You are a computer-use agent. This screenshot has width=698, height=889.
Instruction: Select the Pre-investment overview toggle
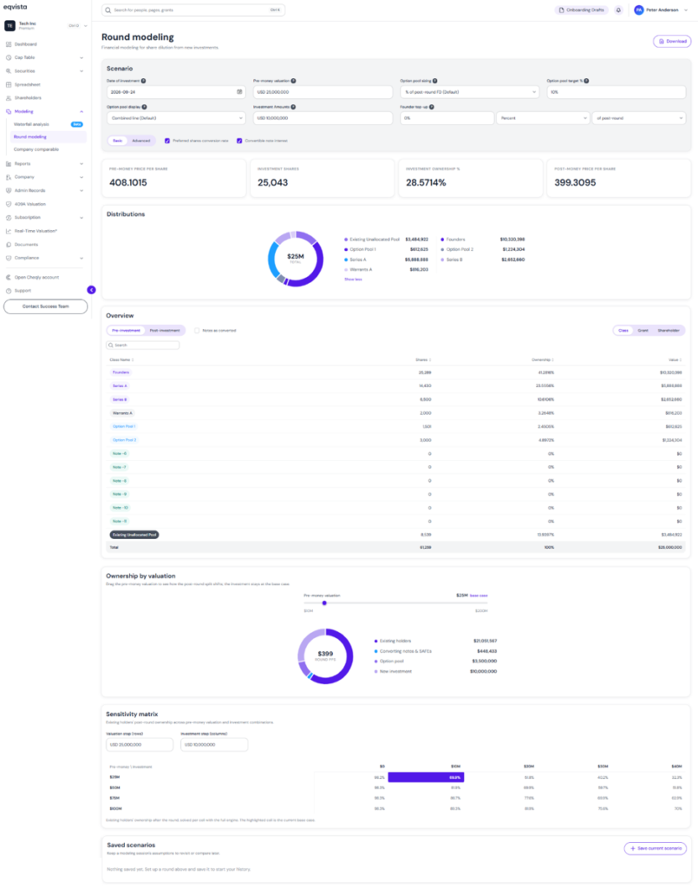click(x=127, y=331)
